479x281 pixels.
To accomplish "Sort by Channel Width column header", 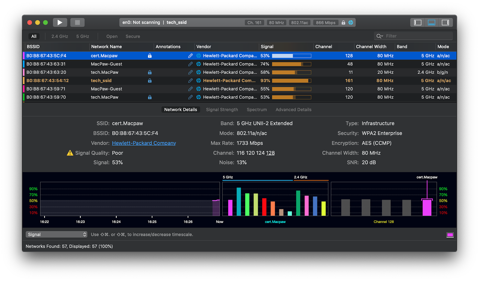I will pos(374,47).
